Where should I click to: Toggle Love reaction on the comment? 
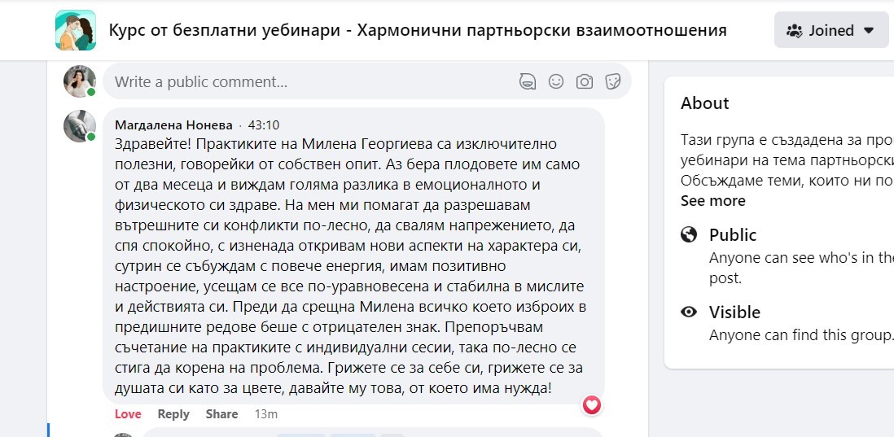(128, 414)
